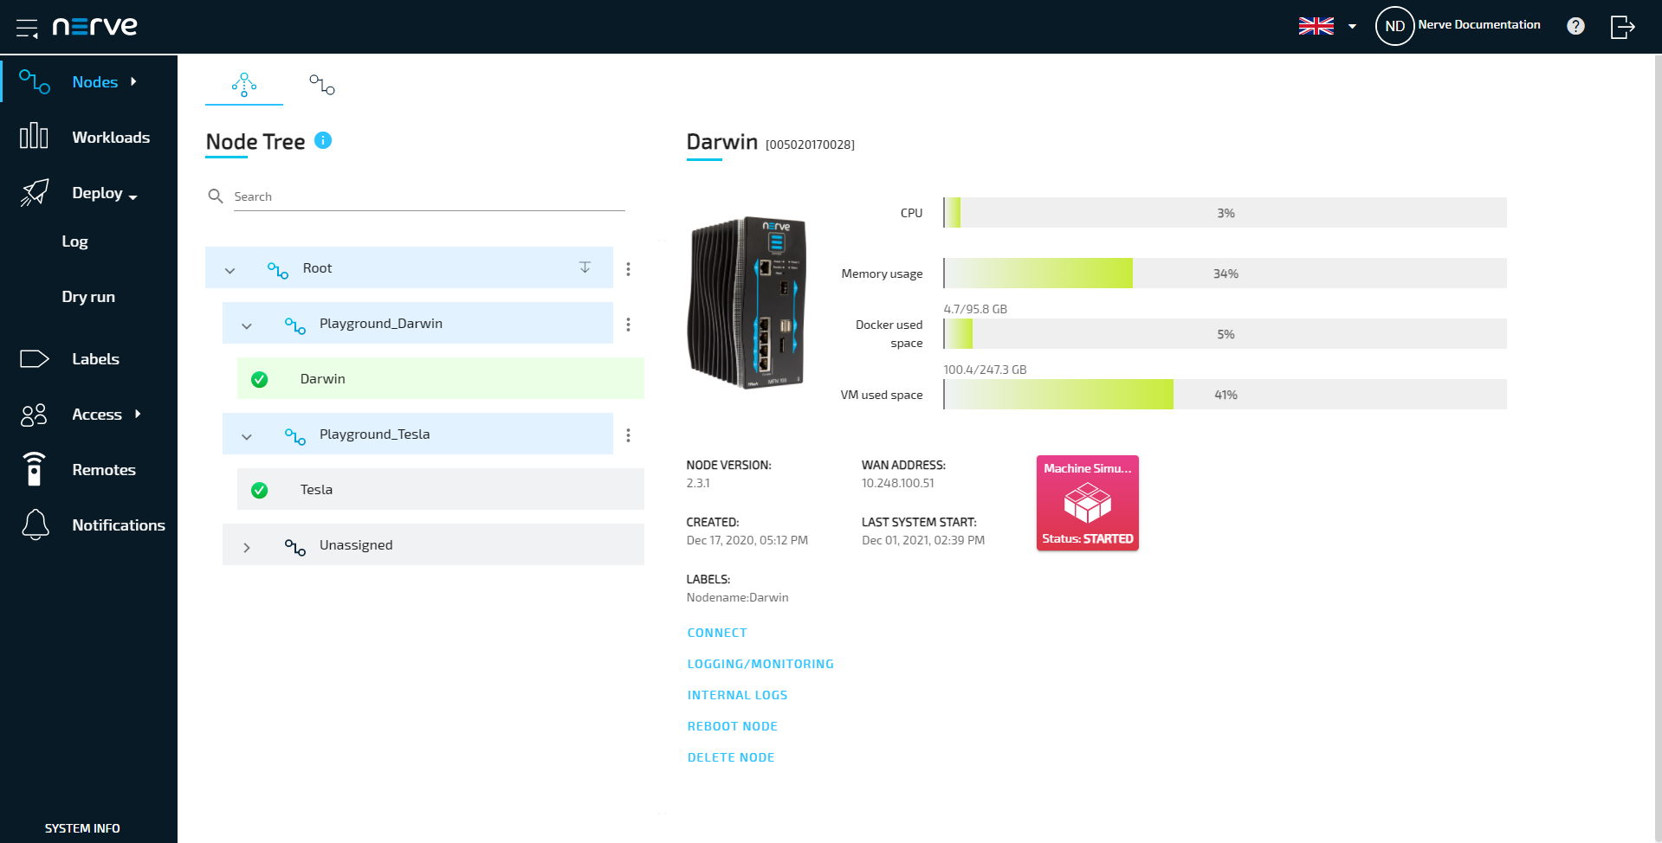Screen dimensions: 1662x843
Task: Open the Machine Simulator workload tile
Action: [1087, 503]
